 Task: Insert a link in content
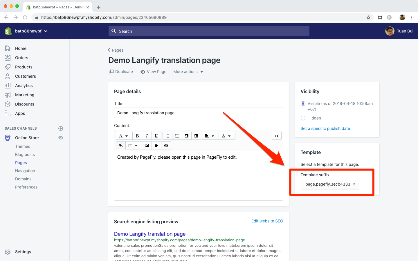click(121, 146)
